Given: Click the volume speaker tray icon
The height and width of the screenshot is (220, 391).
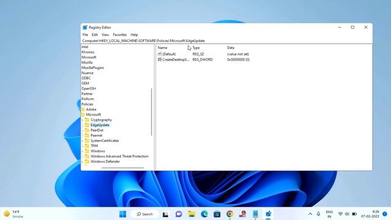Looking at the screenshot, I should 347,214.
